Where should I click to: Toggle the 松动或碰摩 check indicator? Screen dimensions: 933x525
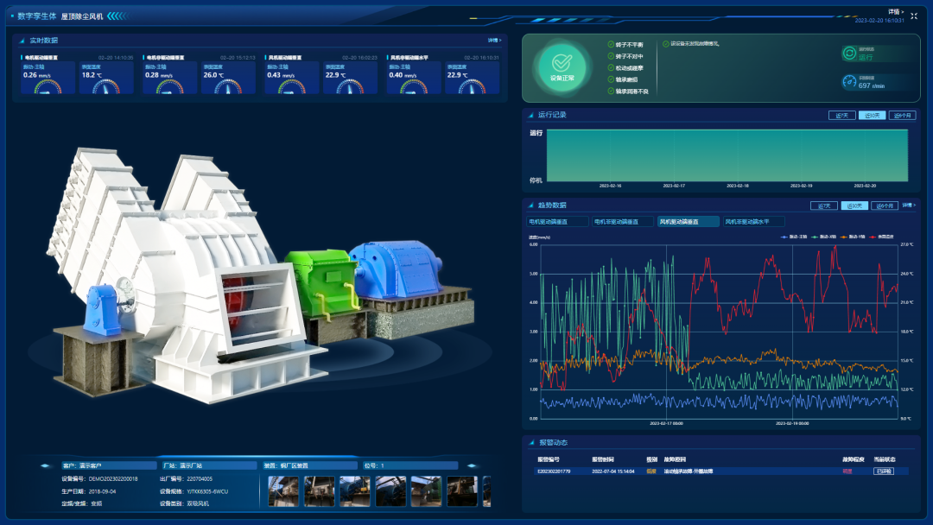[611, 67]
